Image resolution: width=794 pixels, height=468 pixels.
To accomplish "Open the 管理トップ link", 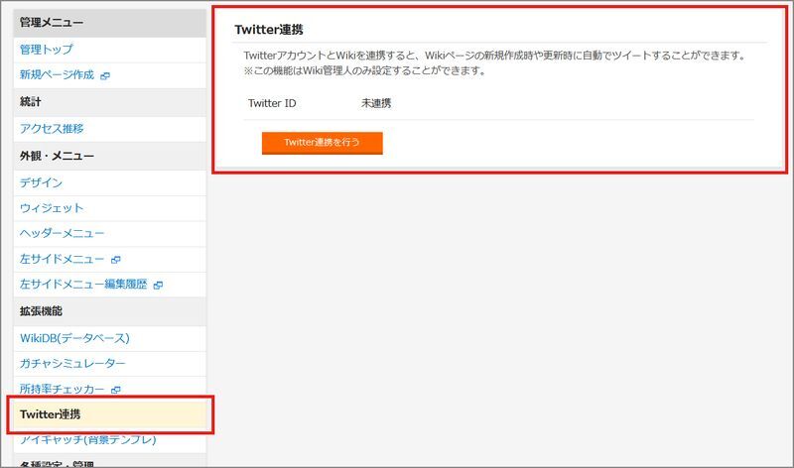I will pyautogui.click(x=46, y=49).
